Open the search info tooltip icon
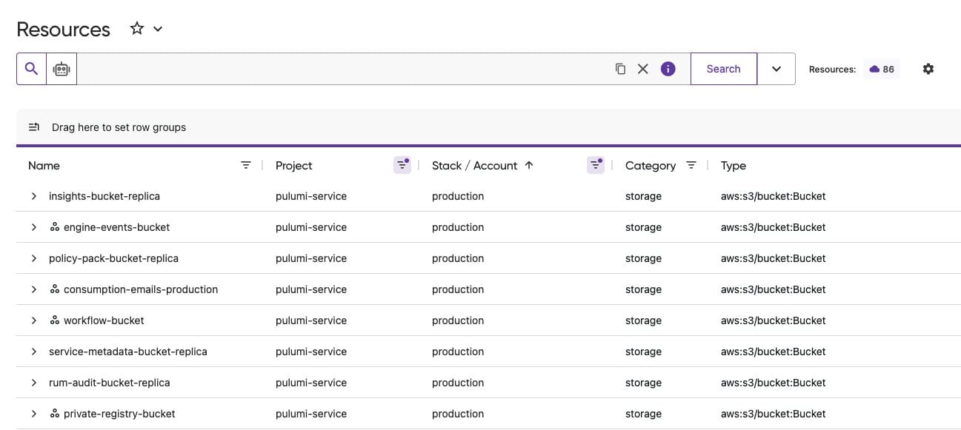This screenshot has width=961, height=430. click(668, 69)
